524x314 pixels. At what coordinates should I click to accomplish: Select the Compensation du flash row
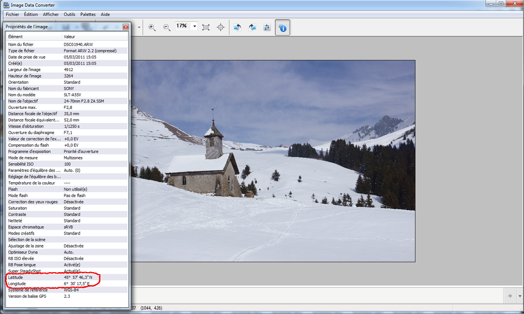(x=67, y=145)
